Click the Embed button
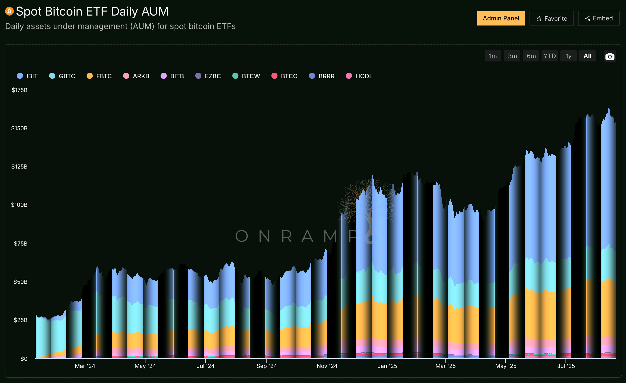The height and width of the screenshot is (383, 626). pyautogui.click(x=598, y=18)
